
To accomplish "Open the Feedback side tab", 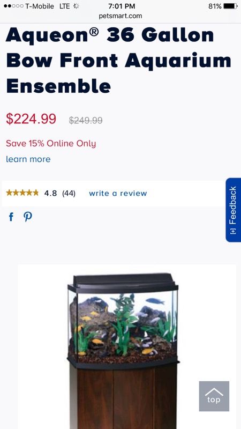I will tap(233, 210).
